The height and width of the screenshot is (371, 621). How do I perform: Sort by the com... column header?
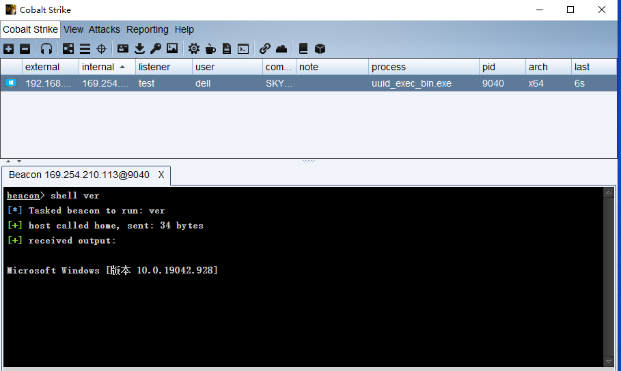(279, 67)
